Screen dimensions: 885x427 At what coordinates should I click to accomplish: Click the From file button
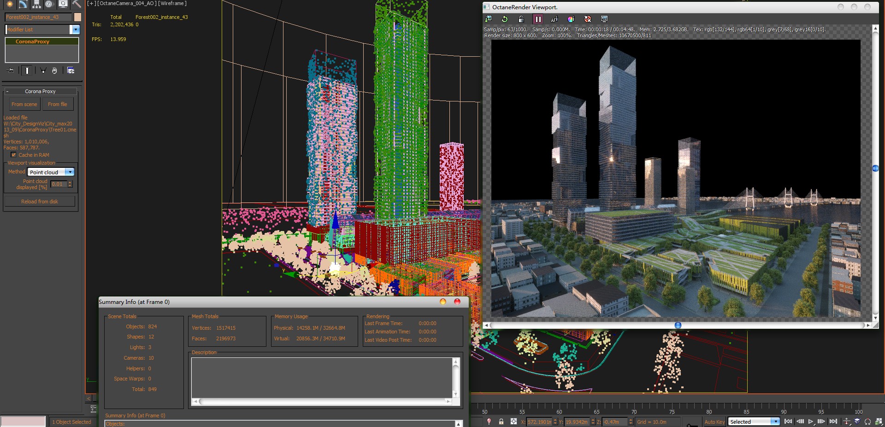58,104
